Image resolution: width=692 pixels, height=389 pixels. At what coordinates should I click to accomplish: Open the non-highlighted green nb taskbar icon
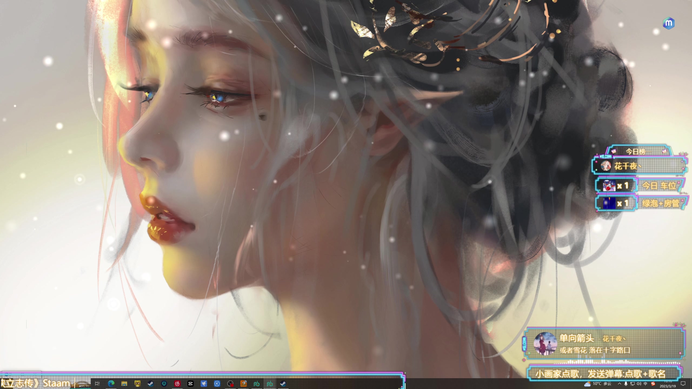[257, 383]
